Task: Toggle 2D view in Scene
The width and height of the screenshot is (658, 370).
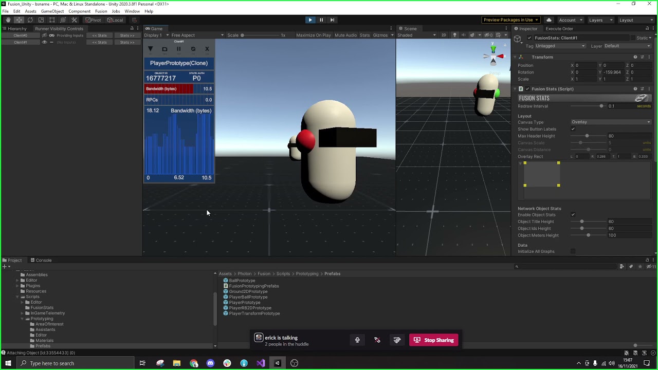Action: click(x=443, y=35)
